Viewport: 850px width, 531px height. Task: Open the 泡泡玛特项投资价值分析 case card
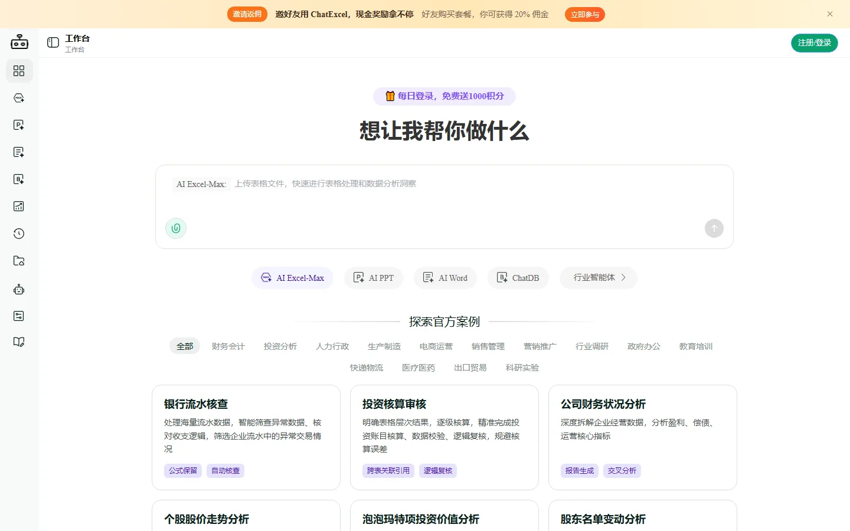(444, 516)
